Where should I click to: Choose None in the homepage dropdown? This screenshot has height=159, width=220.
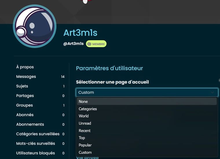(83, 101)
